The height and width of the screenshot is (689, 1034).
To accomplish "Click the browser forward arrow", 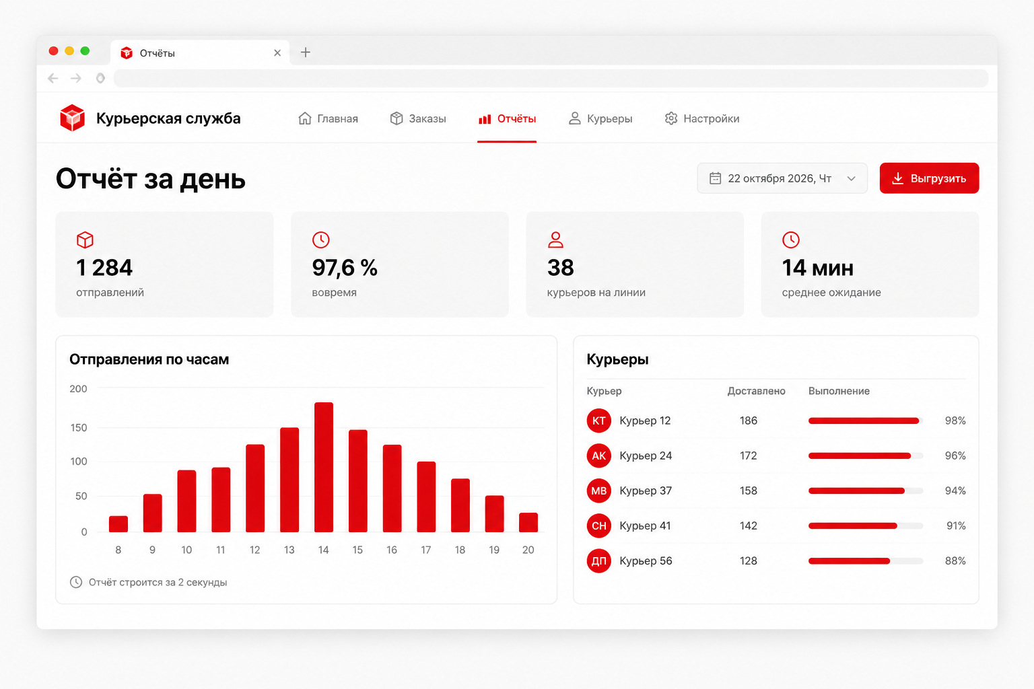I will (76, 78).
